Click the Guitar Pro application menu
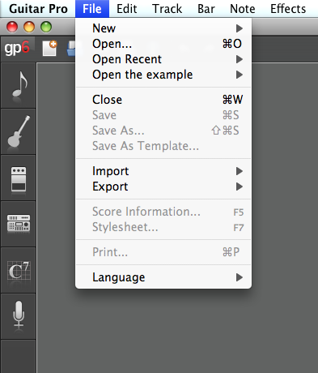 38,9
